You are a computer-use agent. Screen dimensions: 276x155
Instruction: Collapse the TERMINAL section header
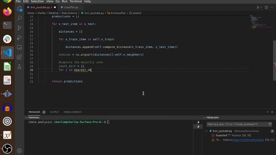tap(34, 118)
